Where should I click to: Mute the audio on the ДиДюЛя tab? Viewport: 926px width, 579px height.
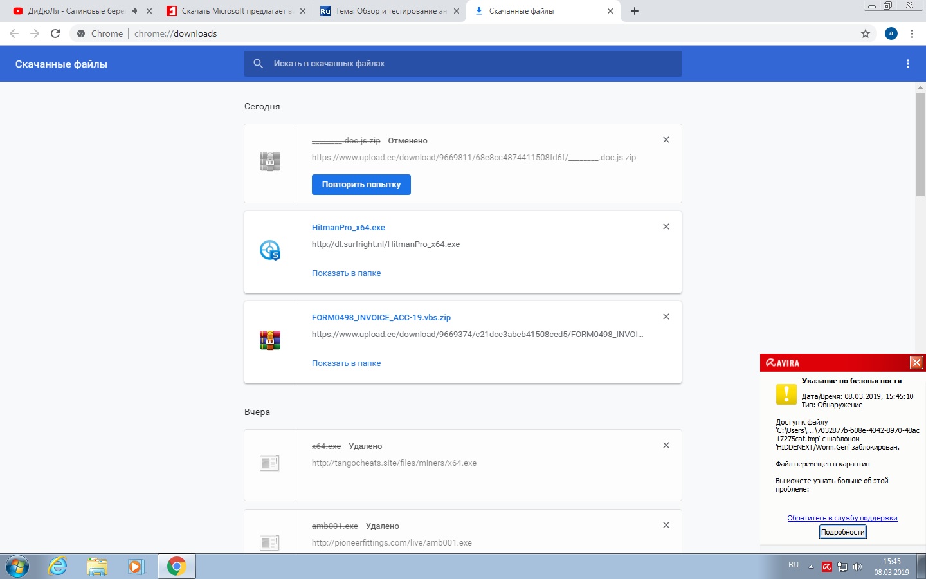135,11
